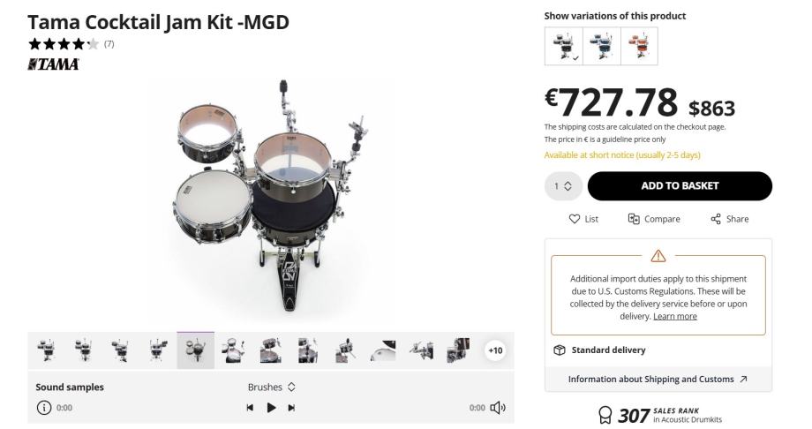812x429 pixels.
Task: Open sound sample info icon
Action: [43, 408]
